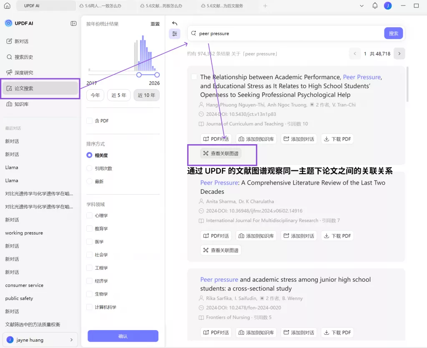
Task: Collapse the sidebar with the panel icon
Action: point(73,23)
